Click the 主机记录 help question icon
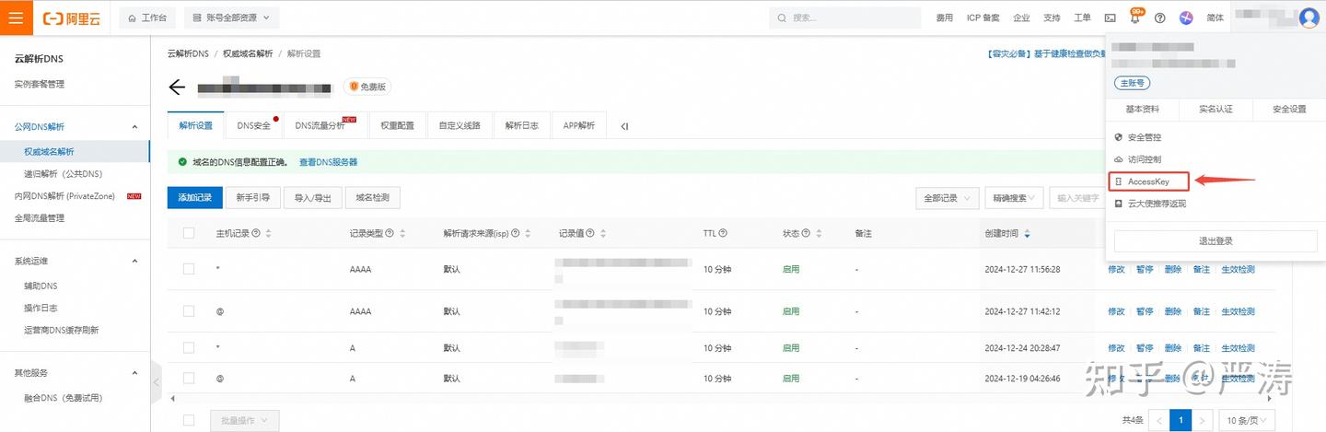 [256, 234]
